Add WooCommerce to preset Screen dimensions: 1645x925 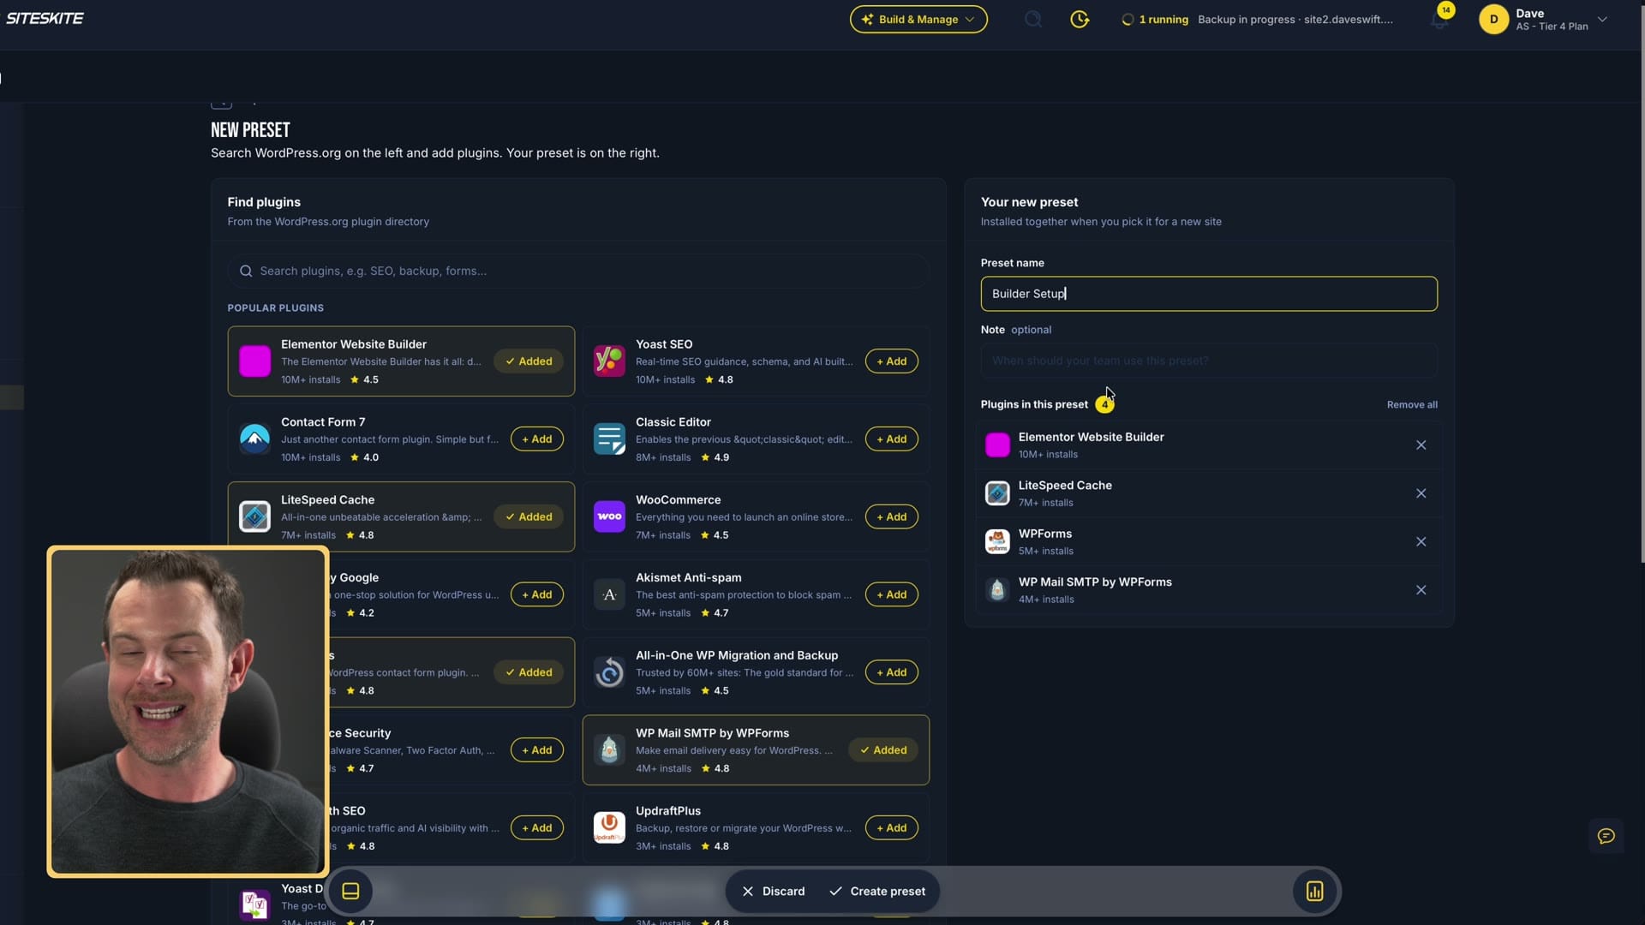pyautogui.click(x=891, y=516)
